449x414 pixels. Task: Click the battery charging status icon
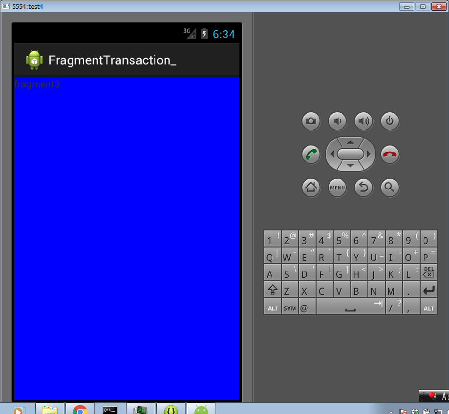point(204,34)
